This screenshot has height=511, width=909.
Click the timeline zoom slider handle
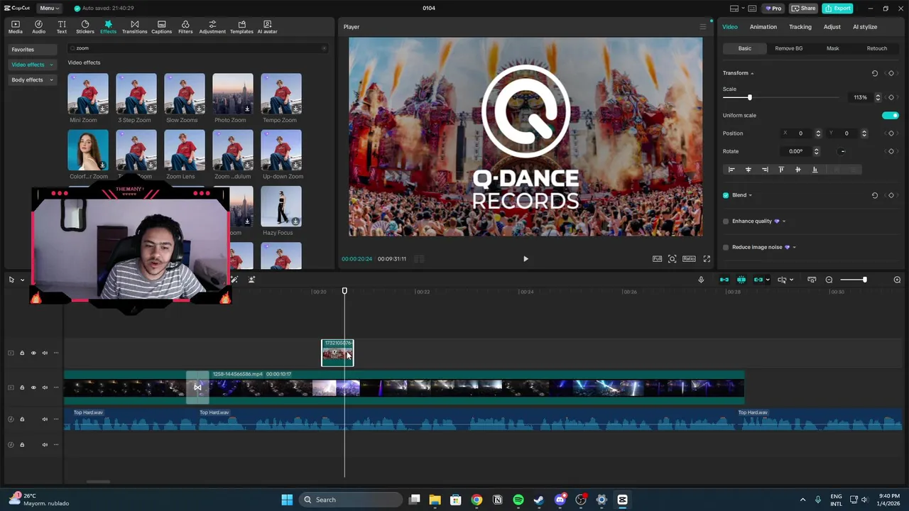864,280
